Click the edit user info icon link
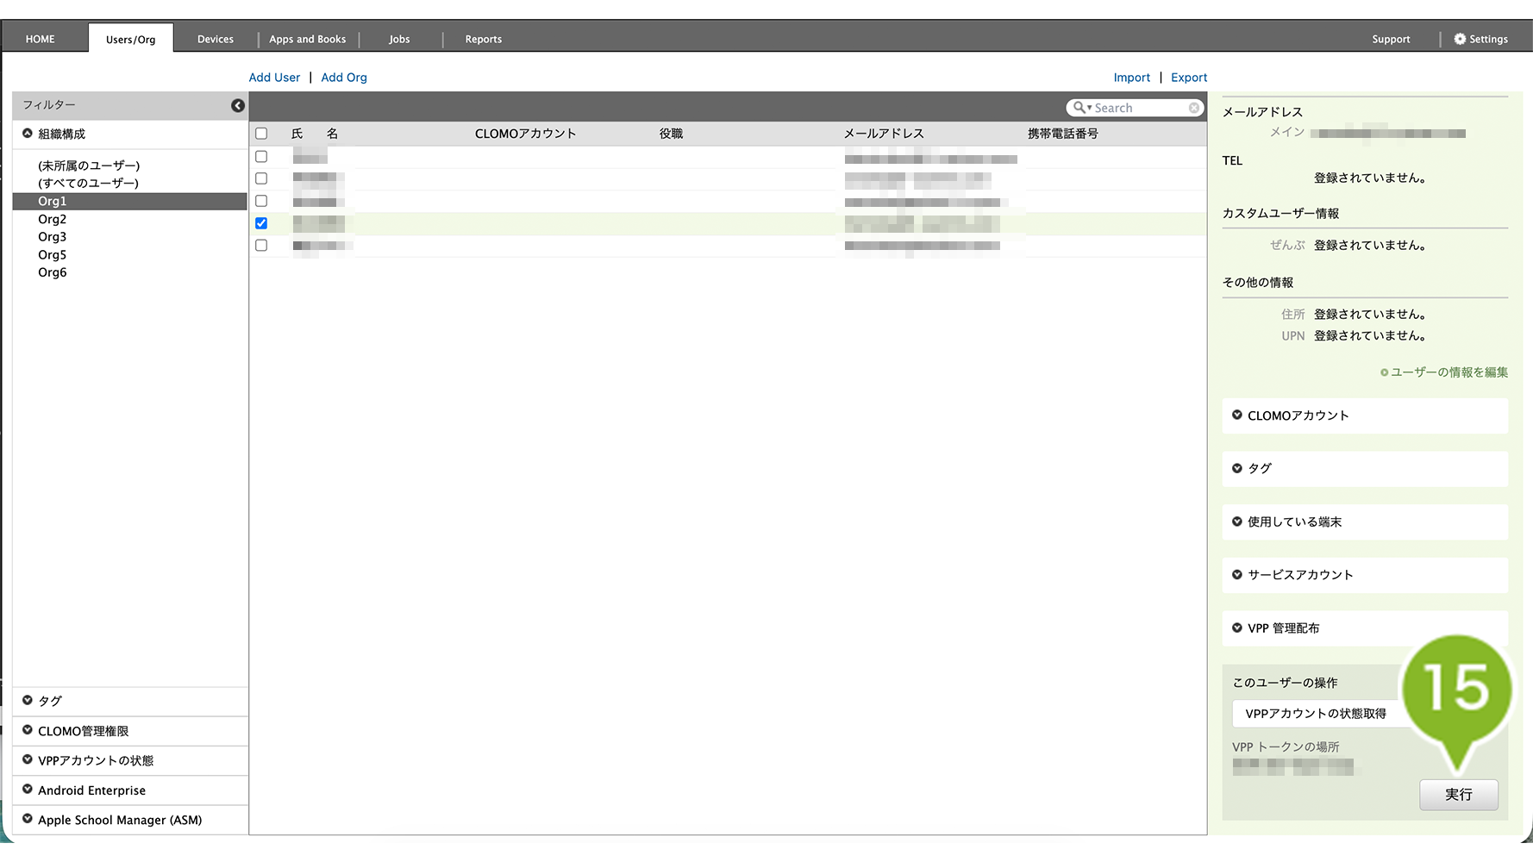 tap(1384, 372)
